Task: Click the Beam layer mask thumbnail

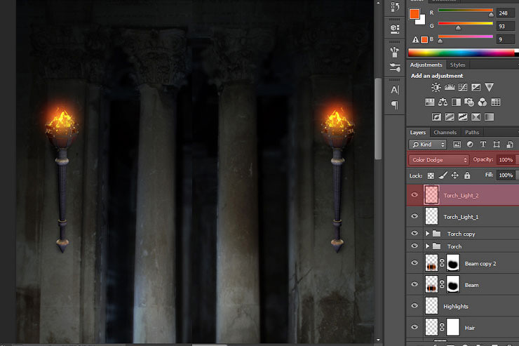Action: 452,285
